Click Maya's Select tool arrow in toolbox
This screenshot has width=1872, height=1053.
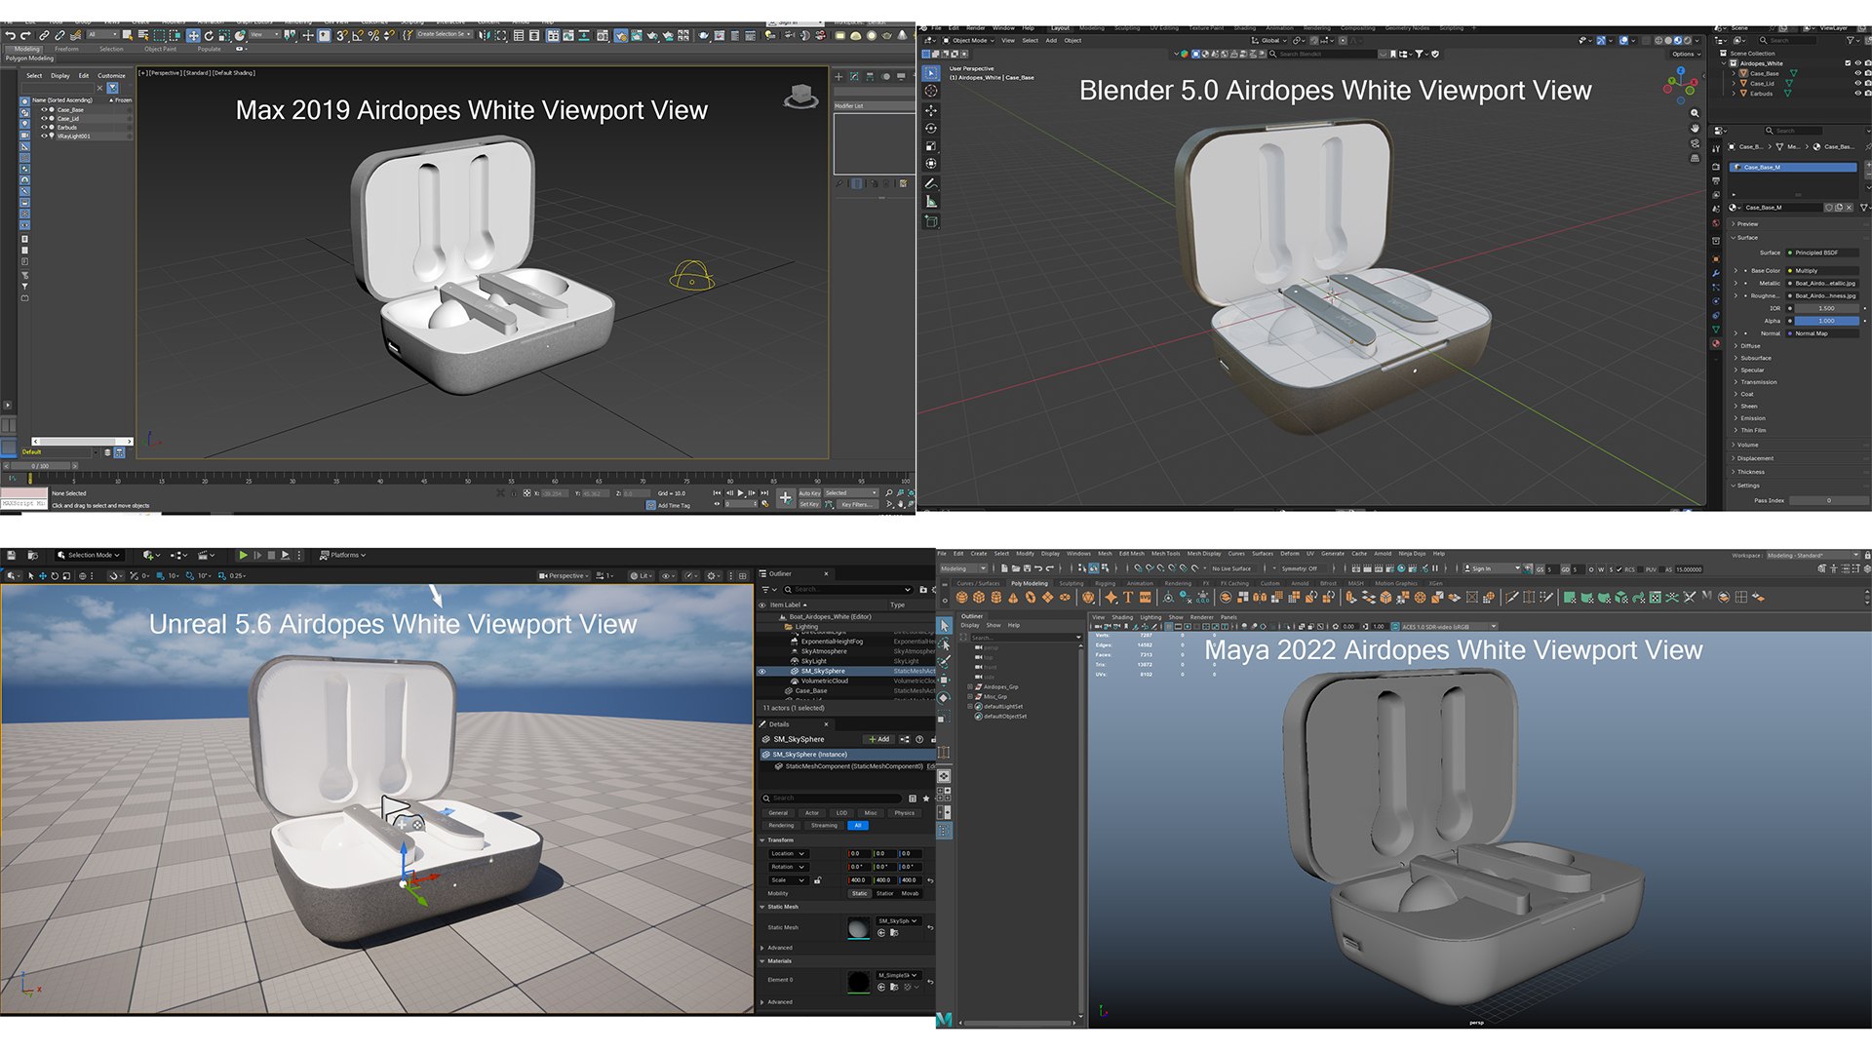[x=944, y=625]
